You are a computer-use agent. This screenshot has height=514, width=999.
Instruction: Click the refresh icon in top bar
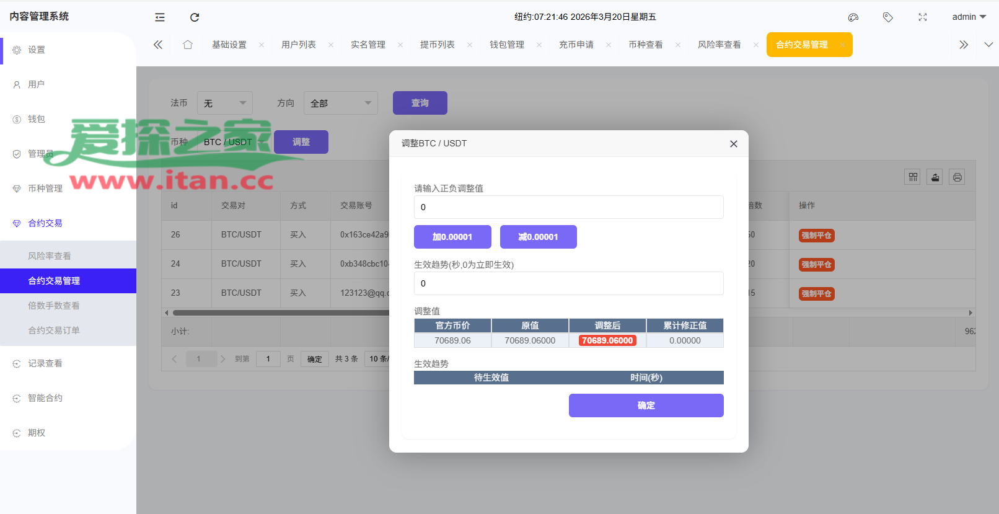pos(195,17)
